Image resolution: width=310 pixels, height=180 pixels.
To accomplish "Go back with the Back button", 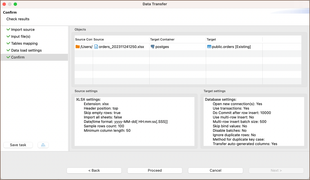I will [x=94, y=171].
